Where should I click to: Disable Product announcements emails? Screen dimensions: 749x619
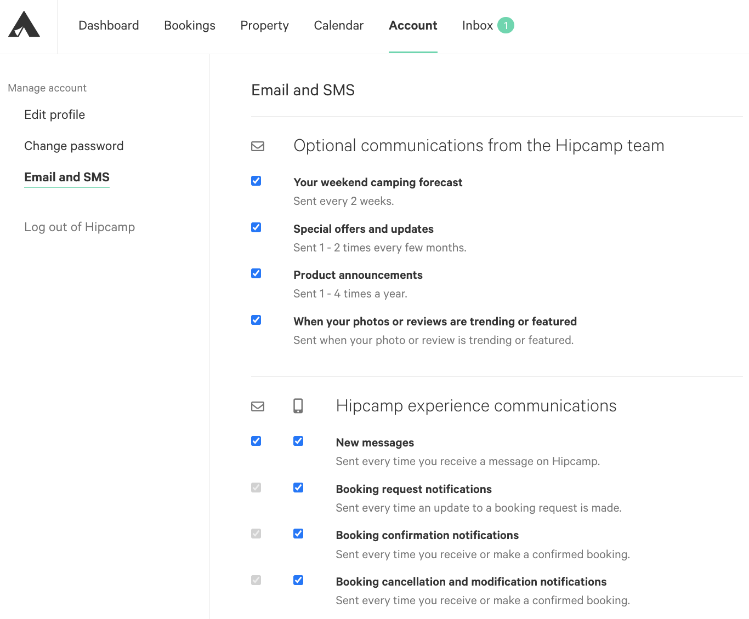coord(256,273)
